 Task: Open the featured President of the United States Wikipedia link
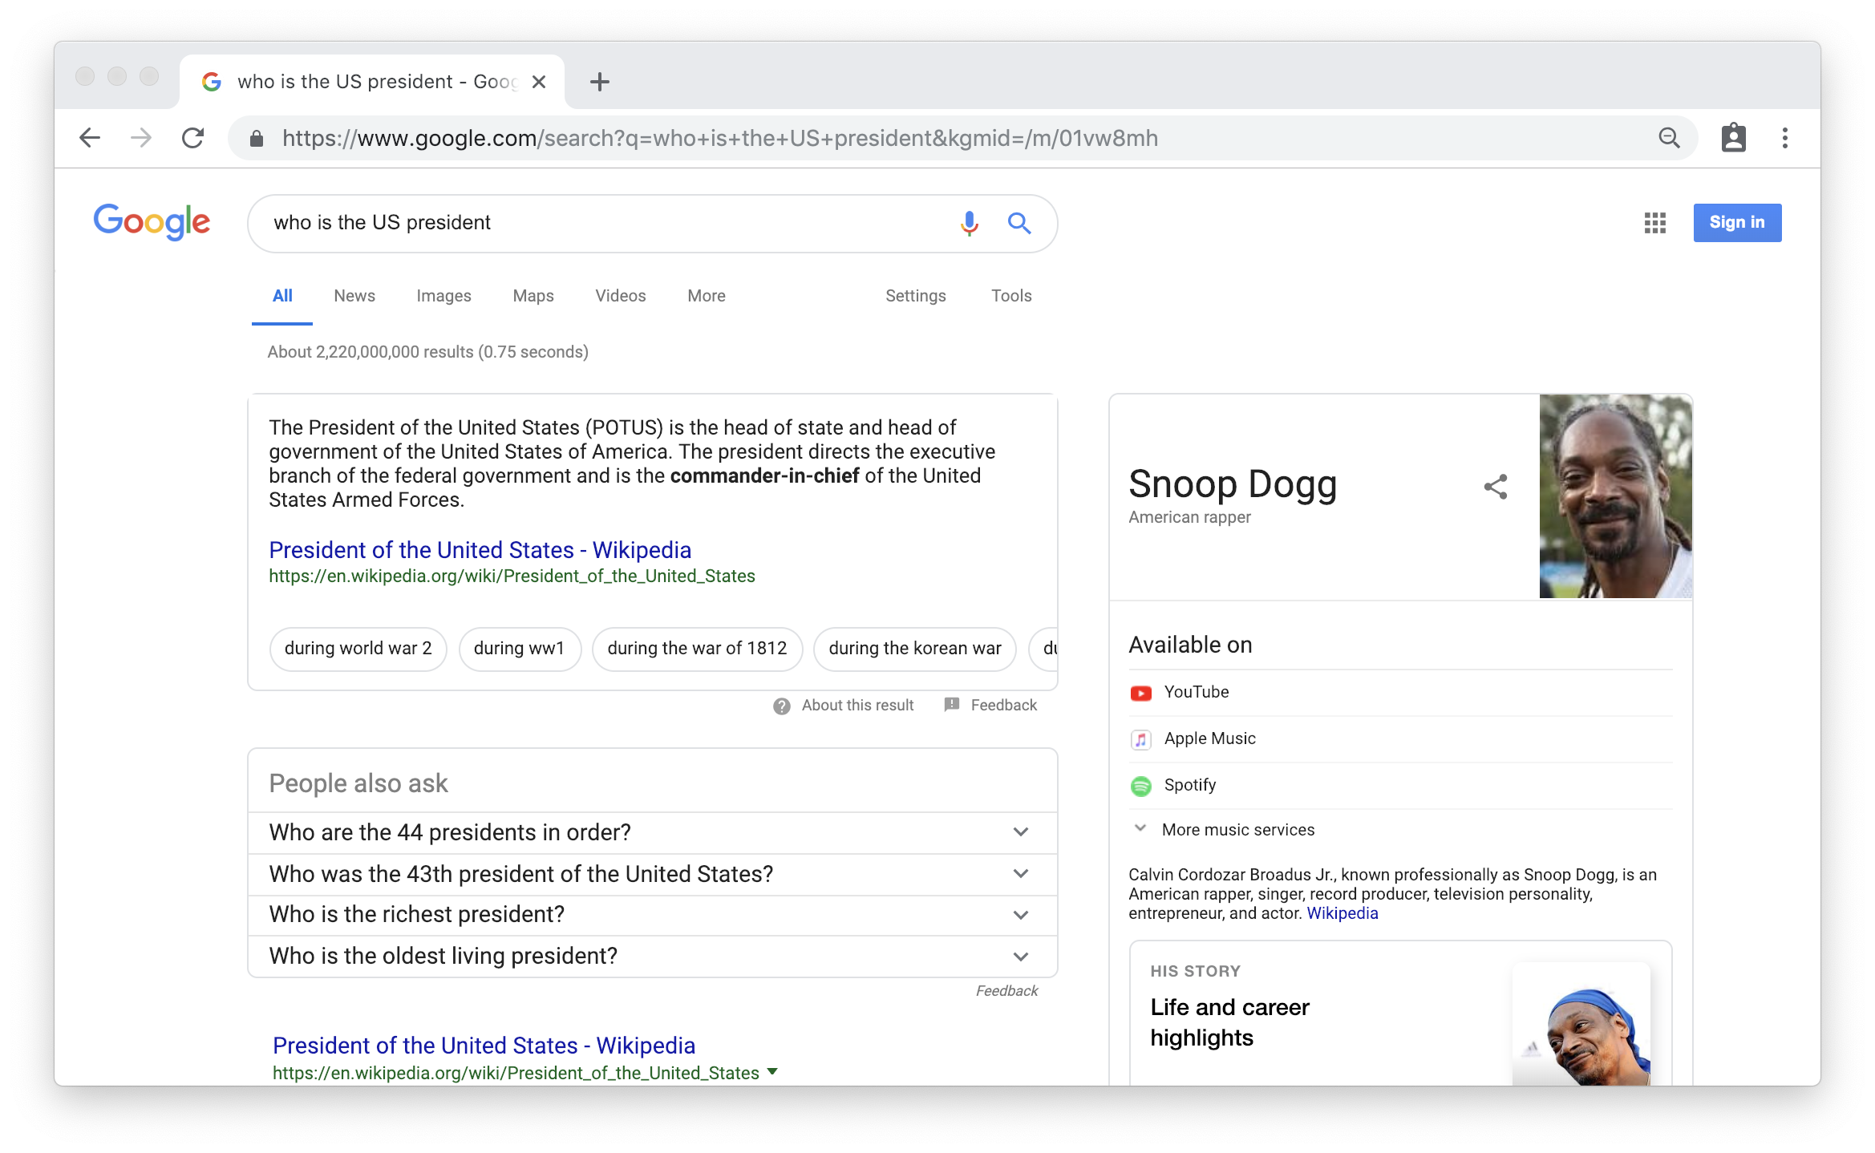(480, 550)
